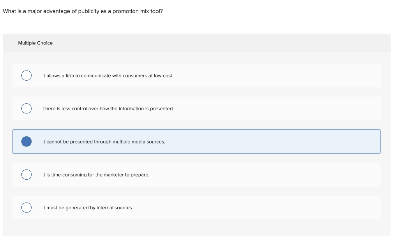Pick radio button for internal sources option

coord(26,208)
